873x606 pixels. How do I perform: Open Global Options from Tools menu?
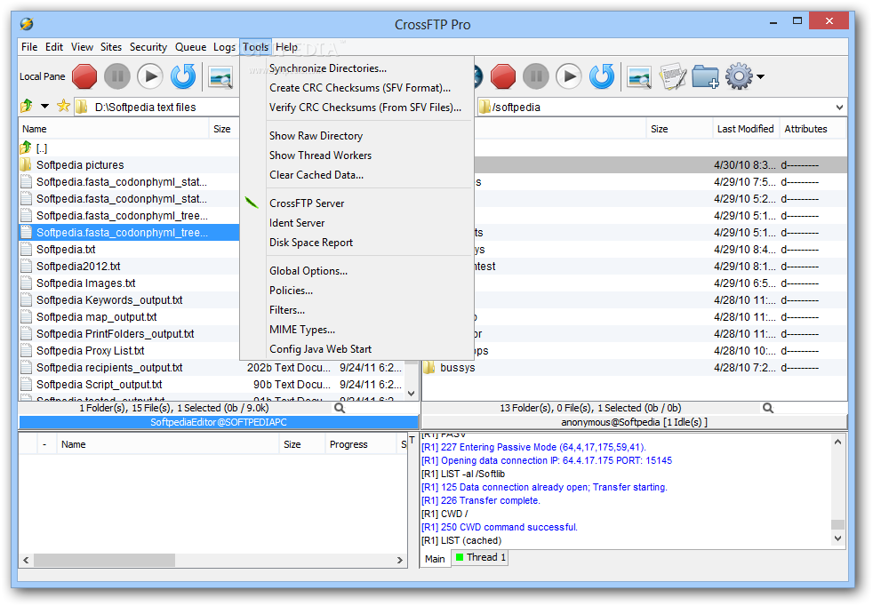tap(356, 271)
